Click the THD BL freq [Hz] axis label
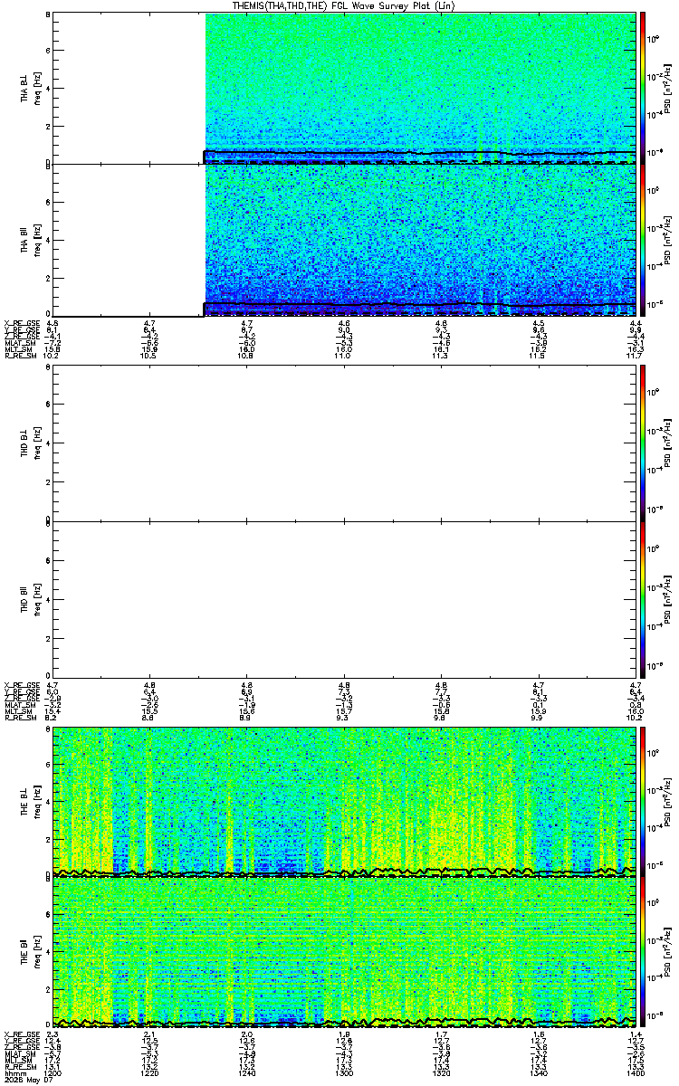The width and height of the screenshot is (679, 1086). (x=37, y=444)
